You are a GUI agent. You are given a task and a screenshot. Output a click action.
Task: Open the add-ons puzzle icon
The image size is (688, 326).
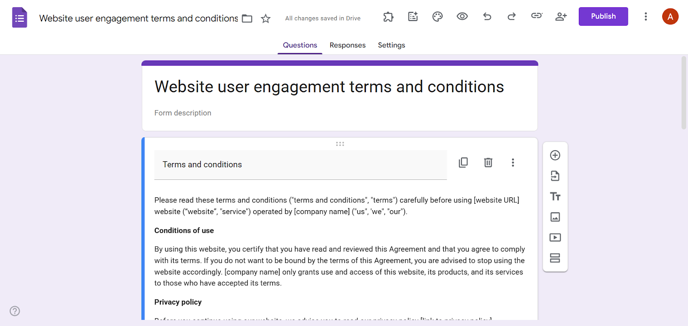tap(388, 16)
